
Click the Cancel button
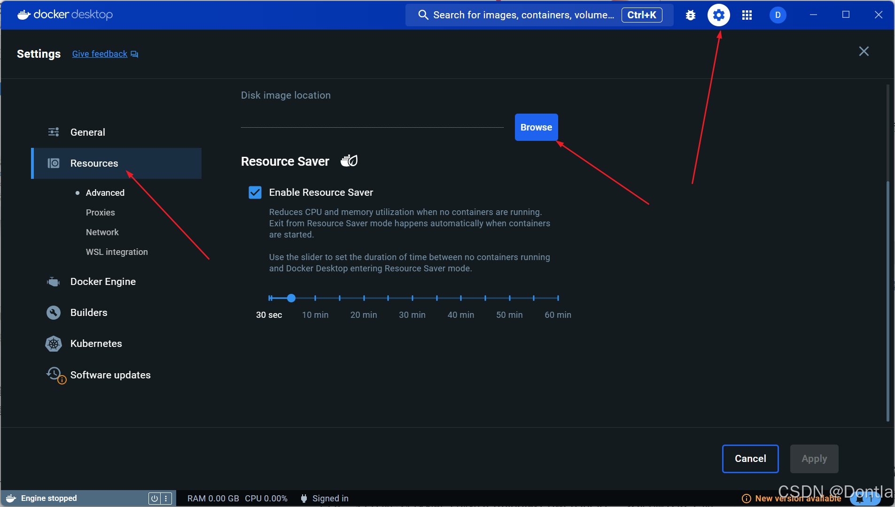(750, 459)
